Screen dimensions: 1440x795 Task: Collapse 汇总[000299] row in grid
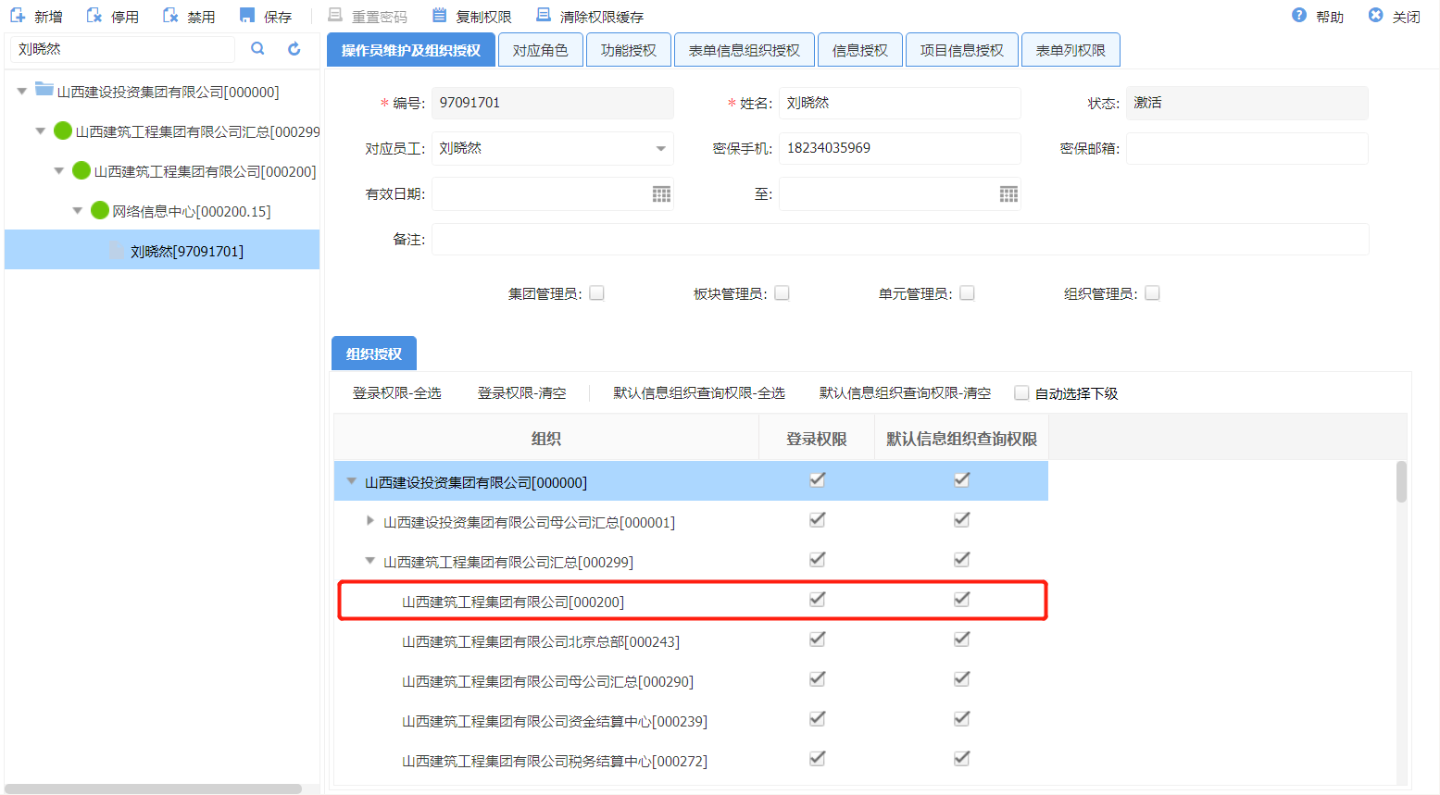point(370,561)
